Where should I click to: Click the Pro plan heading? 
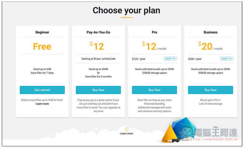(x=154, y=32)
